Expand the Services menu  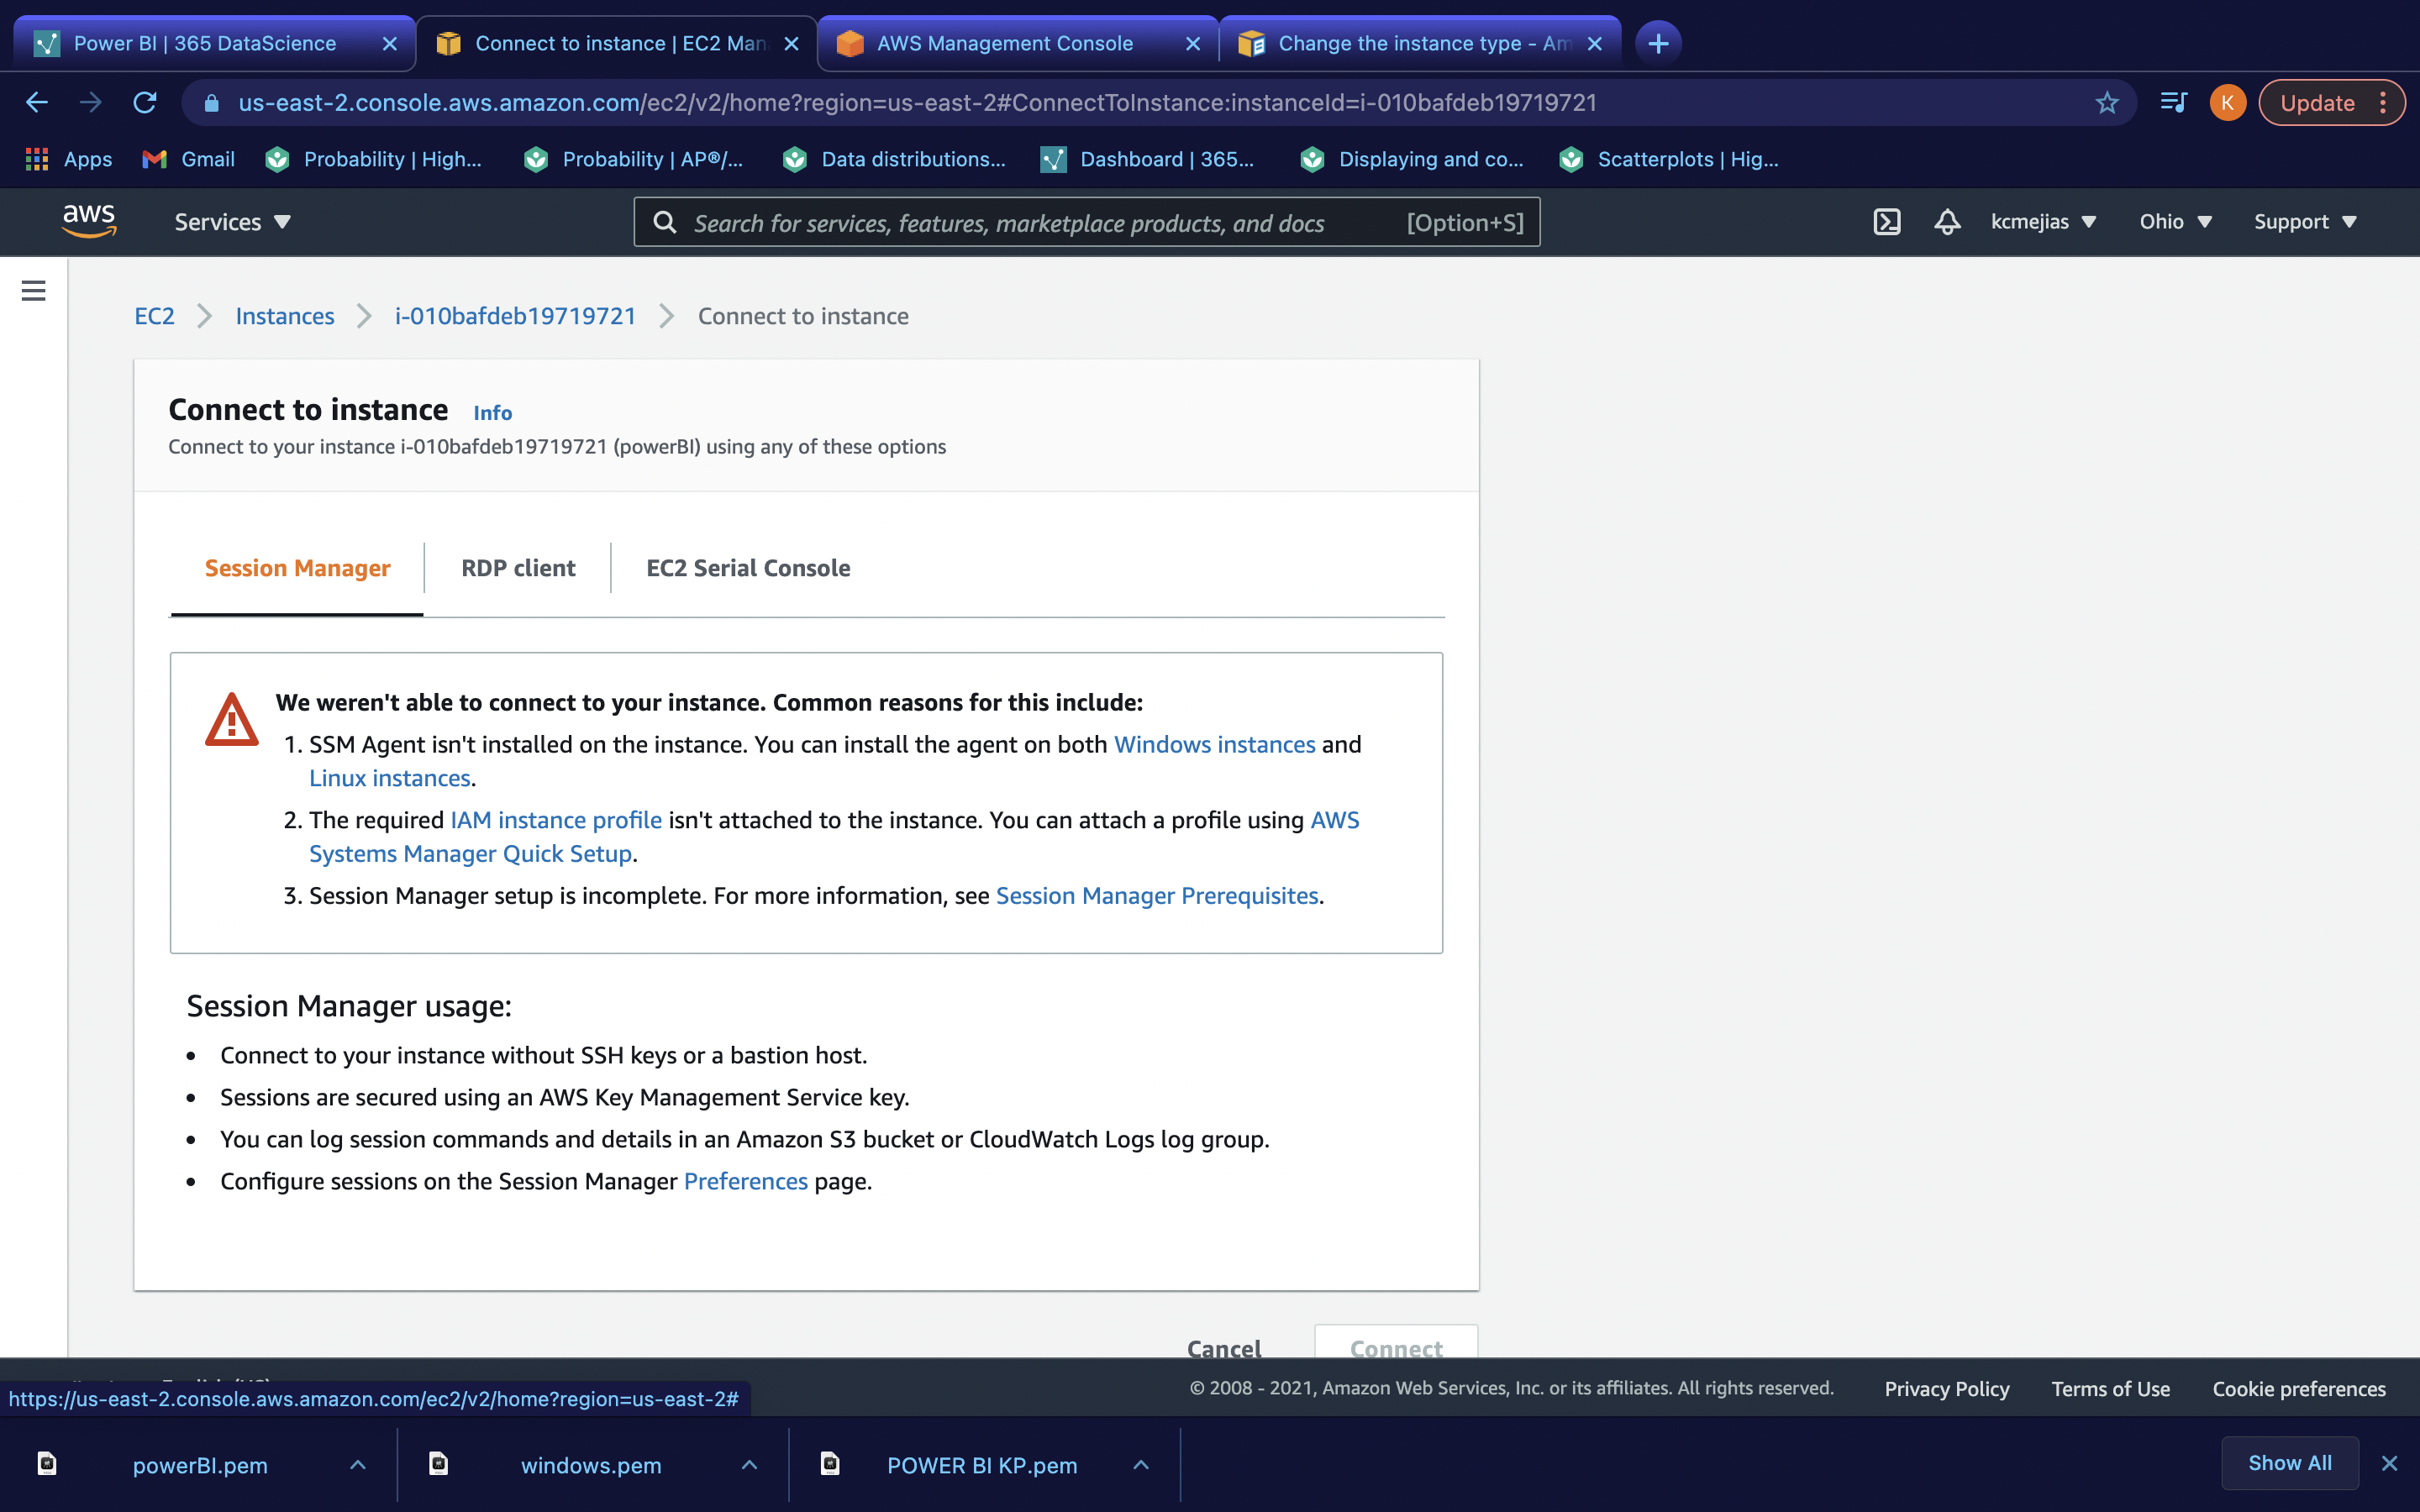click(231, 221)
